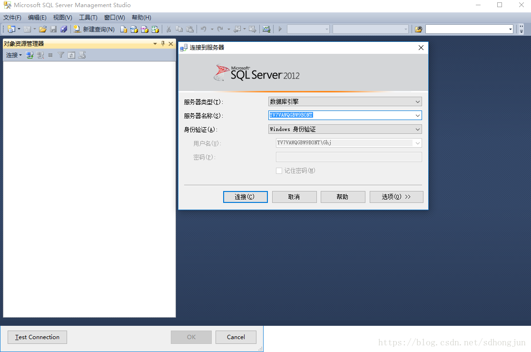
Task: Click the Find in Files binoculars icon
Action: coord(419,29)
